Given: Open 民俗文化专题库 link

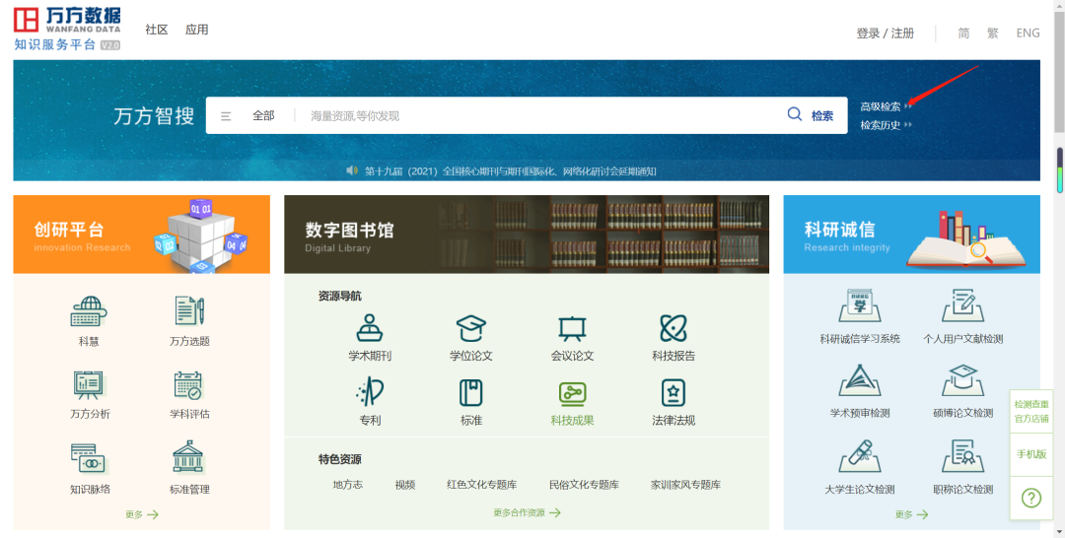Looking at the screenshot, I should pos(584,485).
